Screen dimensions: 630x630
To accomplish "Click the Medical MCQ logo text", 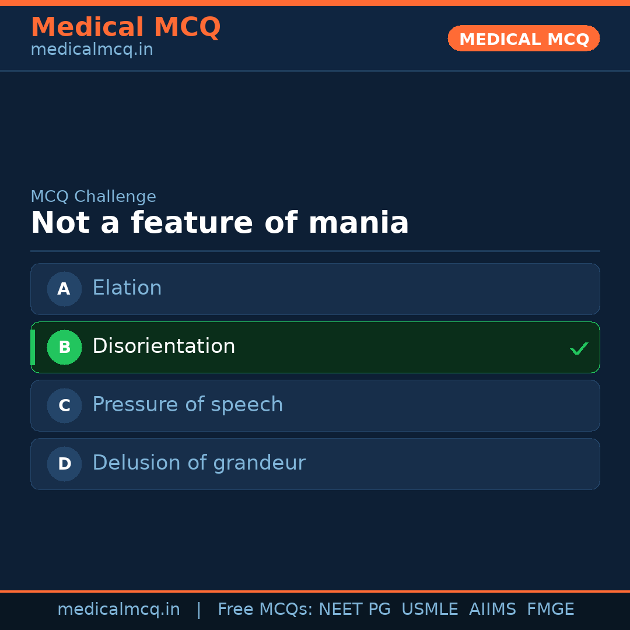I will tap(125, 27).
